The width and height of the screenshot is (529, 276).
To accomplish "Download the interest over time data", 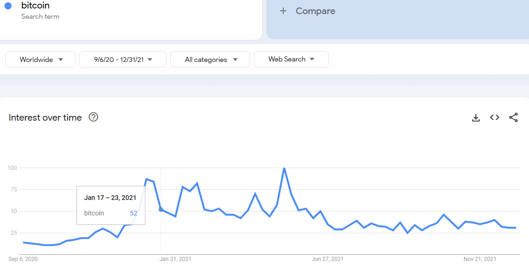I will click(476, 118).
